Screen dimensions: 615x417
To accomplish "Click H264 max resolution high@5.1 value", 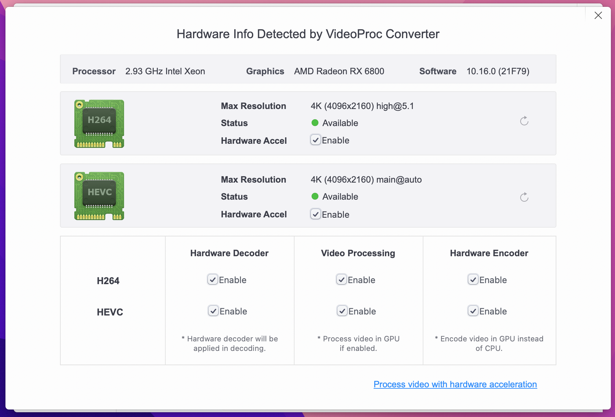I will click(362, 106).
